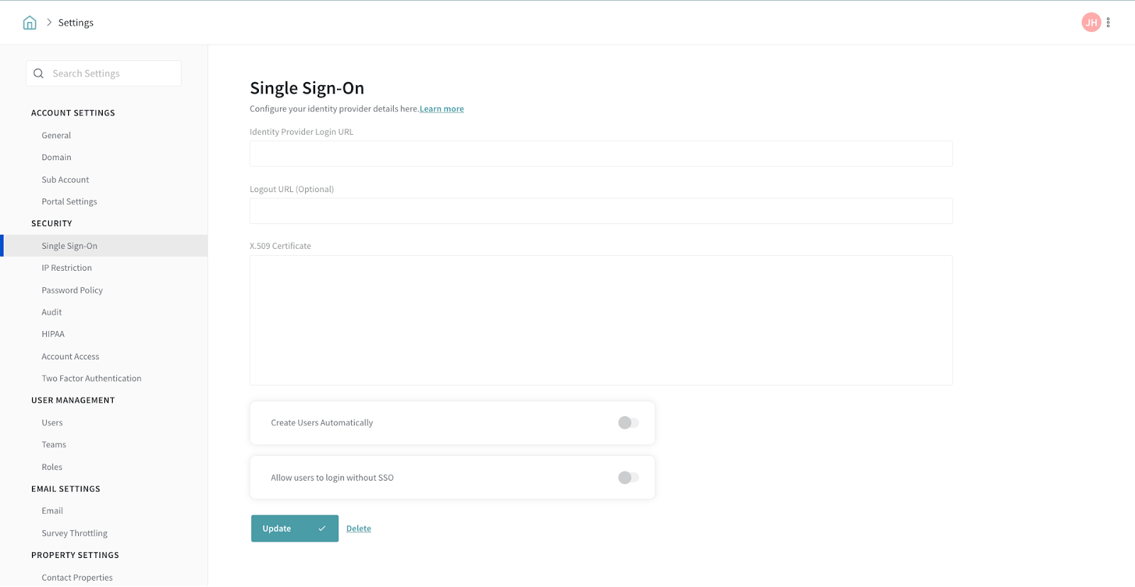Click the JH user avatar
Viewport: 1135px width, 587px height.
(x=1091, y=23)
